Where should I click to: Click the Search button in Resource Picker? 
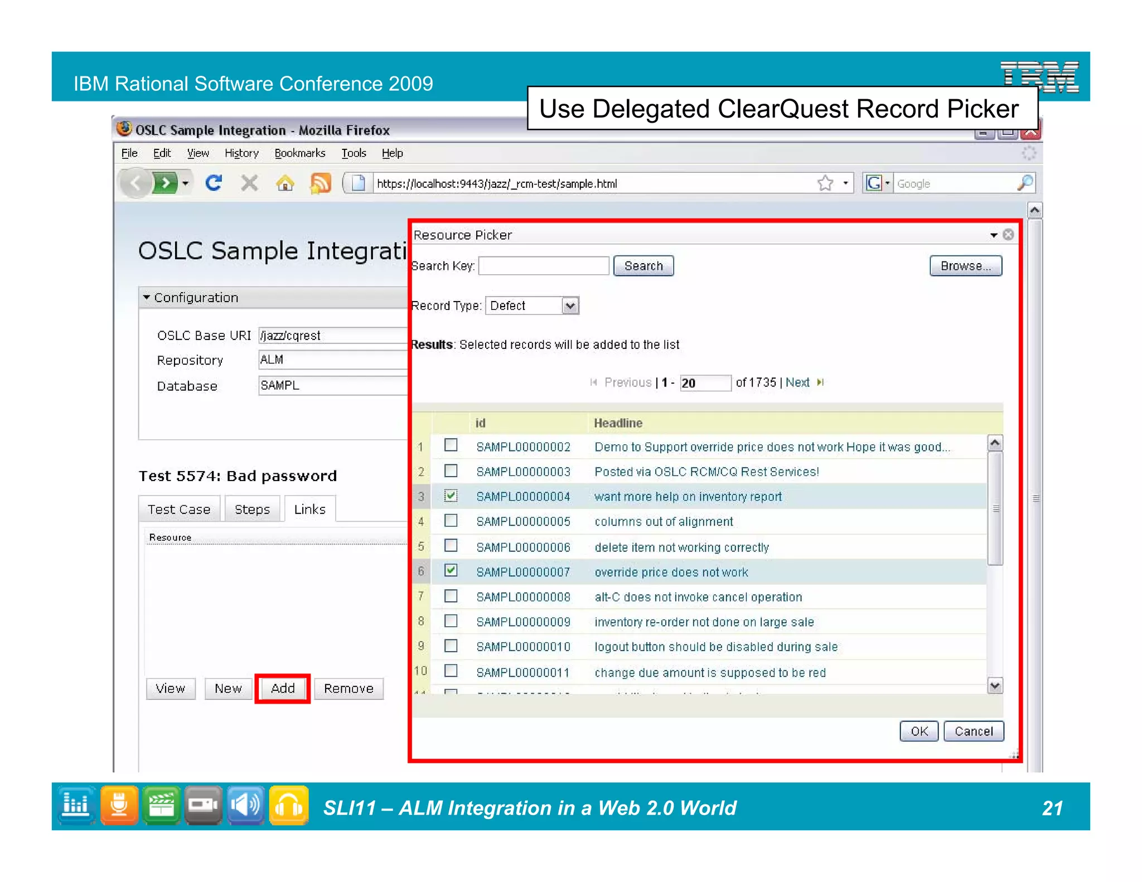click(x=643, y=266)
